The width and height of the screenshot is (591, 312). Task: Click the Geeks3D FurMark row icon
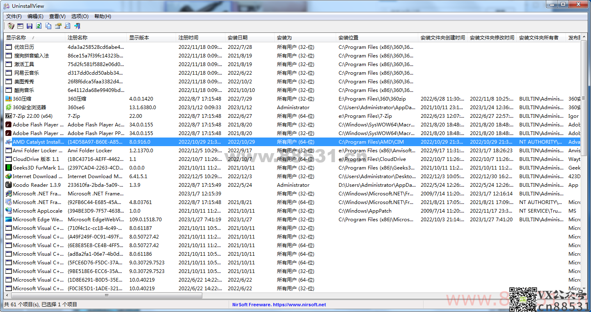click(9, 167)
